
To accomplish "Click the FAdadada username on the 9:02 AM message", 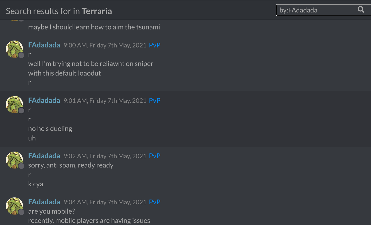I will coord(44,156).
